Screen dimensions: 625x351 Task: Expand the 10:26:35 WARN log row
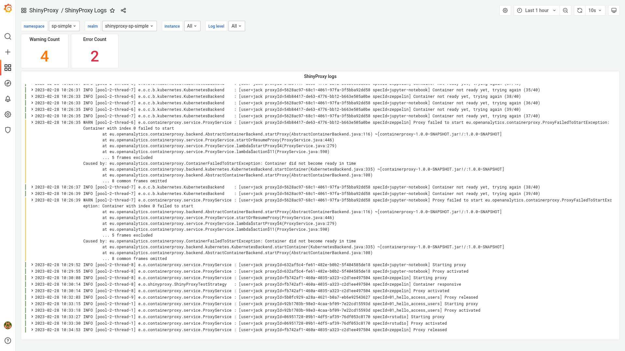pos(32,123)
